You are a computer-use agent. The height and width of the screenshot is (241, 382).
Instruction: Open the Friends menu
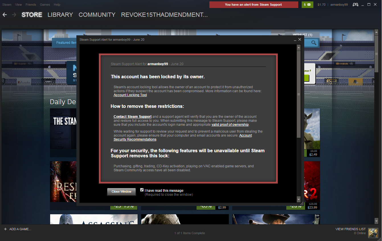point(31,5)
